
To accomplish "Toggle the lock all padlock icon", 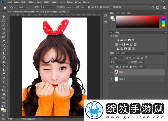I will [x=131, y=67].
